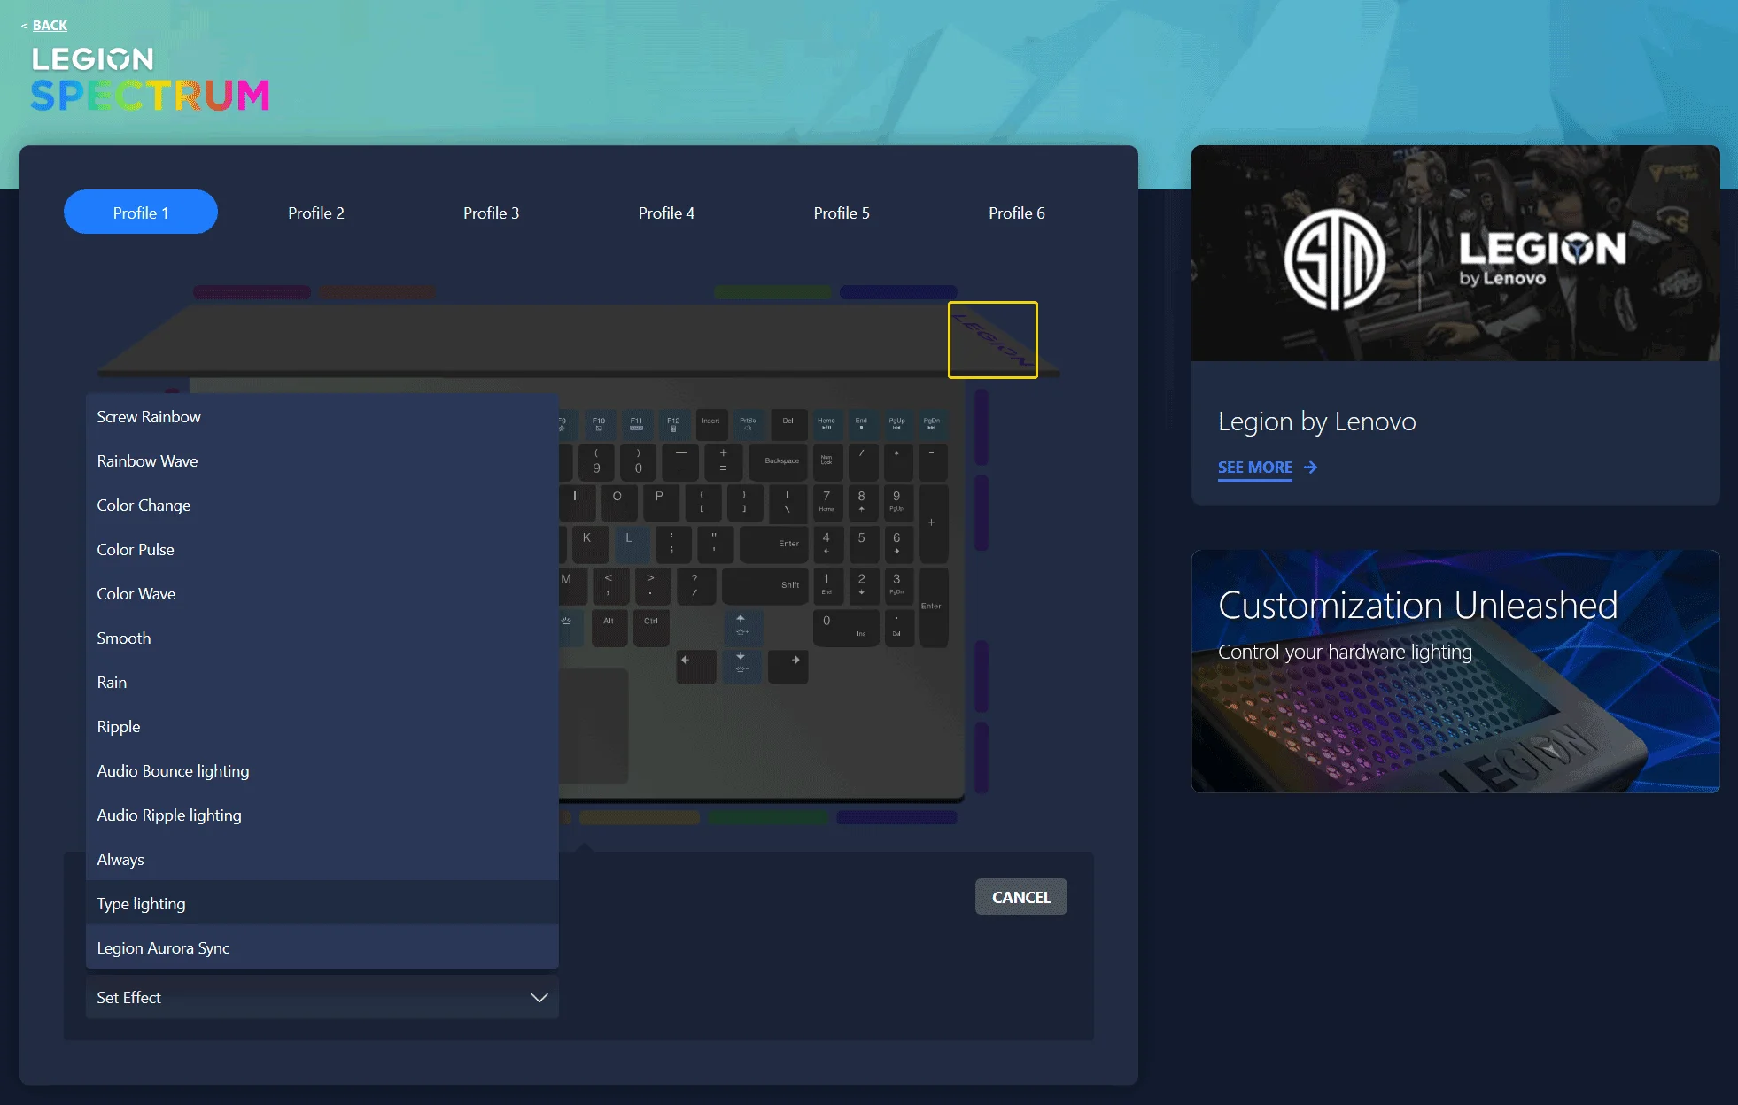Select the bottom green front light zone

(768, 817)
